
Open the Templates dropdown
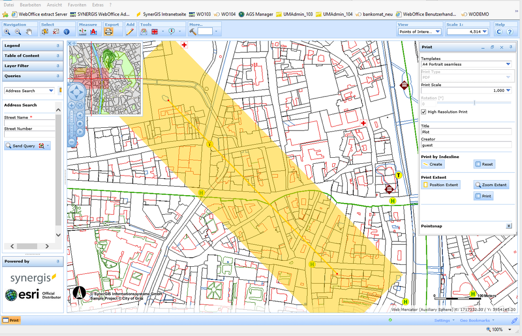click(508, 65)
